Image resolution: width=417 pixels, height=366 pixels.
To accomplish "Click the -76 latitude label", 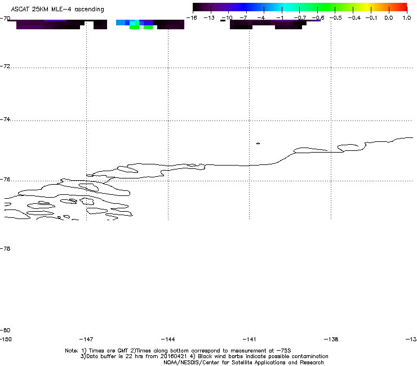I will click(5, 180).
